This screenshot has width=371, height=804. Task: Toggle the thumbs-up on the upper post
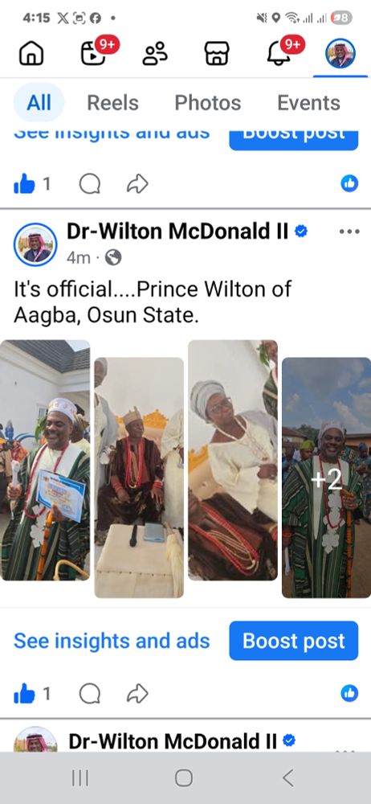click(24, 183)
